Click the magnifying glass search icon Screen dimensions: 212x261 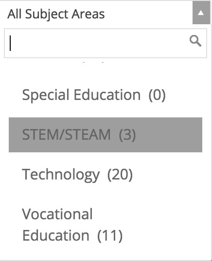coord(195,41)
